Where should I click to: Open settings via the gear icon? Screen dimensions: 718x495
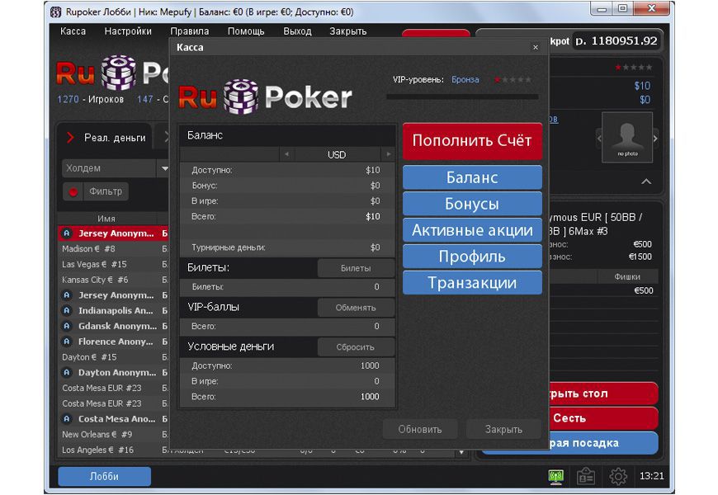click(618, 477)
